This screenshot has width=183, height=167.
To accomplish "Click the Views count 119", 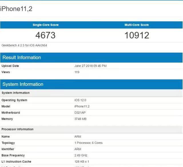I will pos(77,72).
